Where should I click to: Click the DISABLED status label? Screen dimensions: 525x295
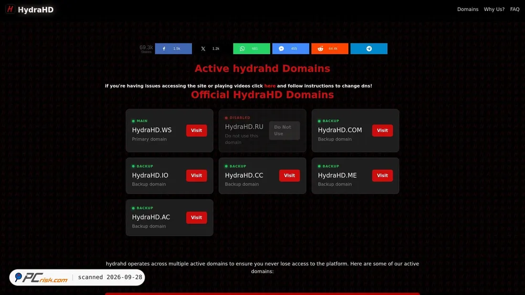240,118
